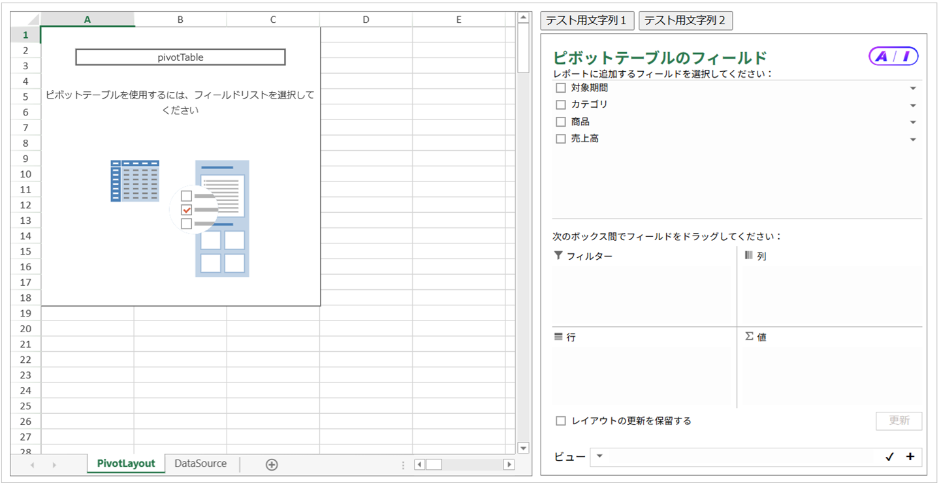Click the vertical scrollbar down arrow
The image size is (939, 483).
pos(523,448)
